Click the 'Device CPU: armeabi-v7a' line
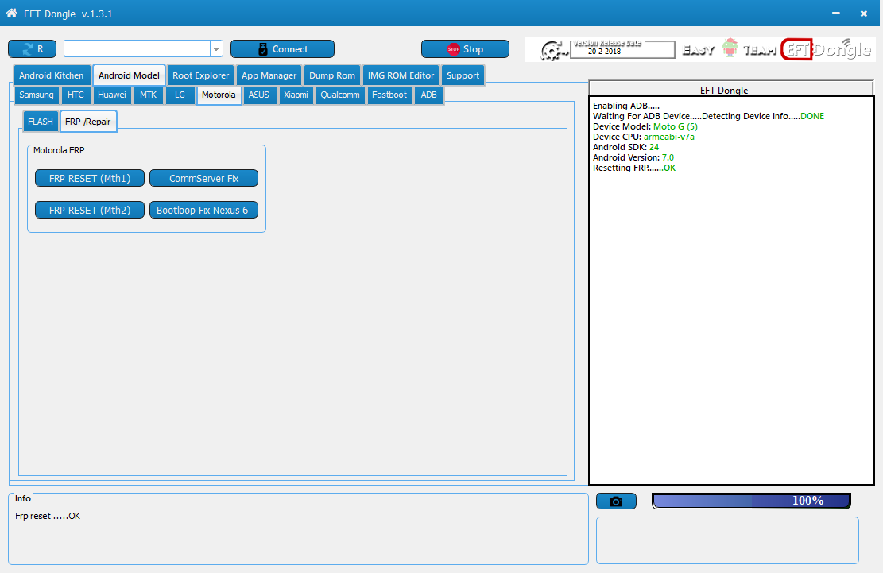This screenshot has height=573, width=883. 644,137
